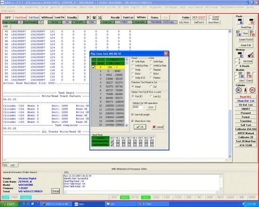Click the Cylinder write circle W icon
Image resolution: width=259 pixels, height=207 pixels.
pyautogui.click(x=252, y=90)
